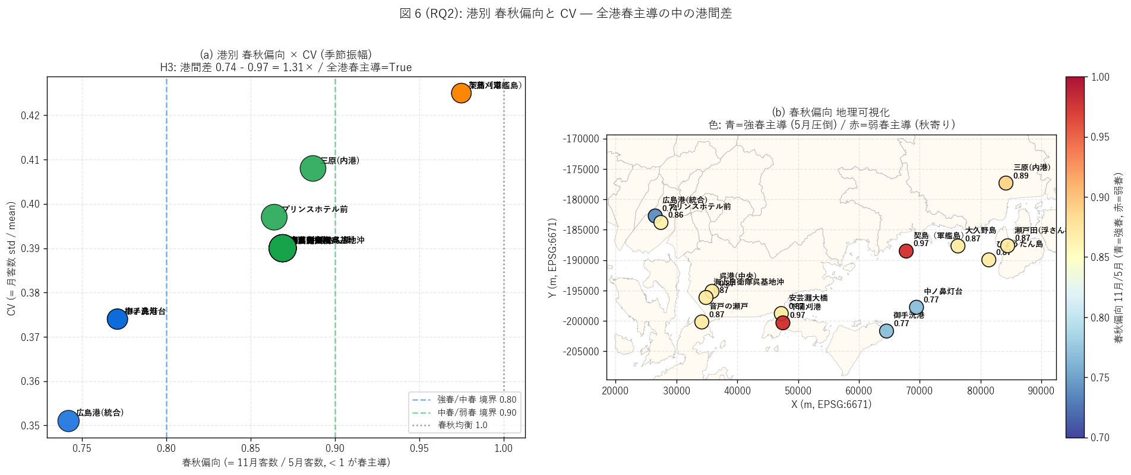Click the プリンスホテル前 green scatter marker
This screenshot has height=475, width=1131.
coord(274,217)
